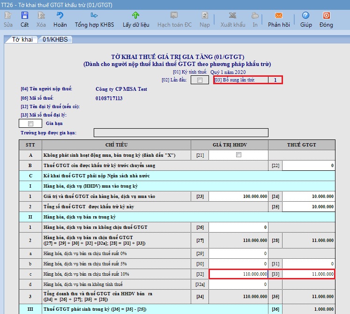Select the [26] non-taxable sales cell
This screenshot has height=314, width=350.
[x=238, y=227]
